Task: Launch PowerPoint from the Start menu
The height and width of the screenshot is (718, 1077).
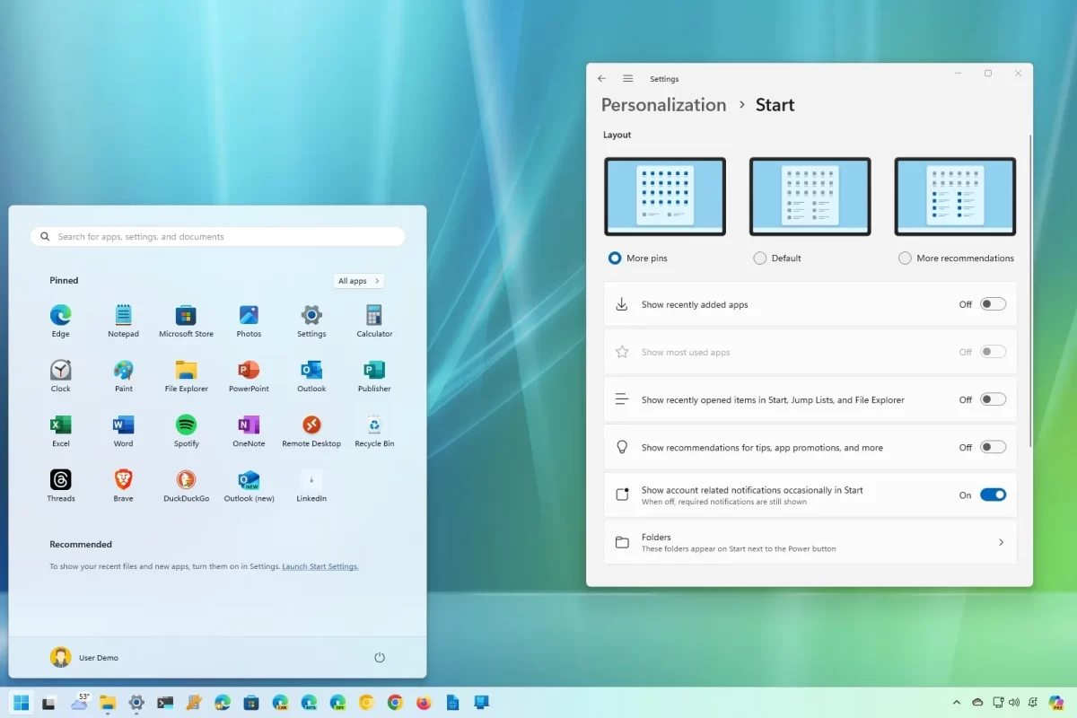Action: tap(249, 374)
